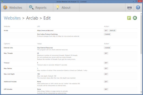The image size is (143, 95).
Task: Click the Arclab website name cell
Action: (x=6, y=30)
